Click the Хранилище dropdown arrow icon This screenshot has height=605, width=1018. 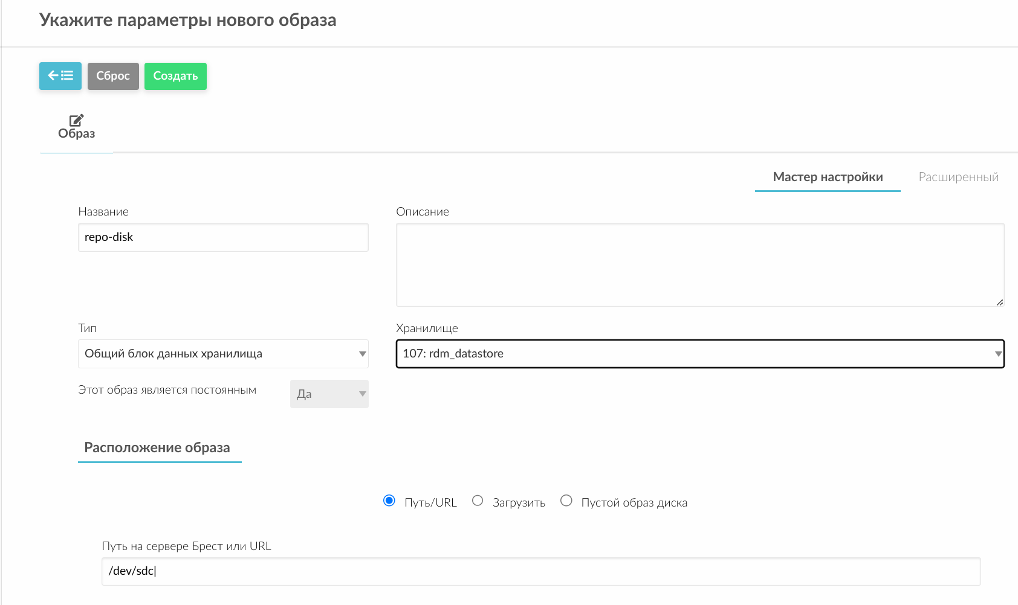pyautogui.click(x=997, y=354)
